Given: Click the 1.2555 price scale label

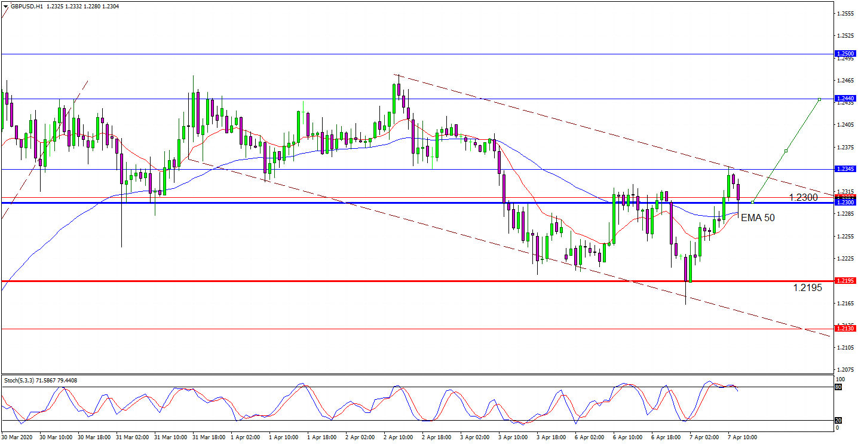Looking at the screenshot, I should tap(845, 13).
